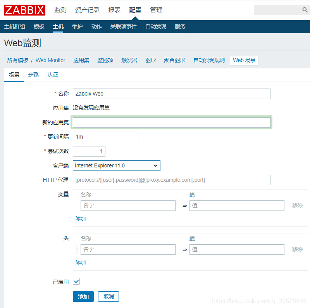
Task: Go to 关联项事件 submenu
Action: [123, 26]
